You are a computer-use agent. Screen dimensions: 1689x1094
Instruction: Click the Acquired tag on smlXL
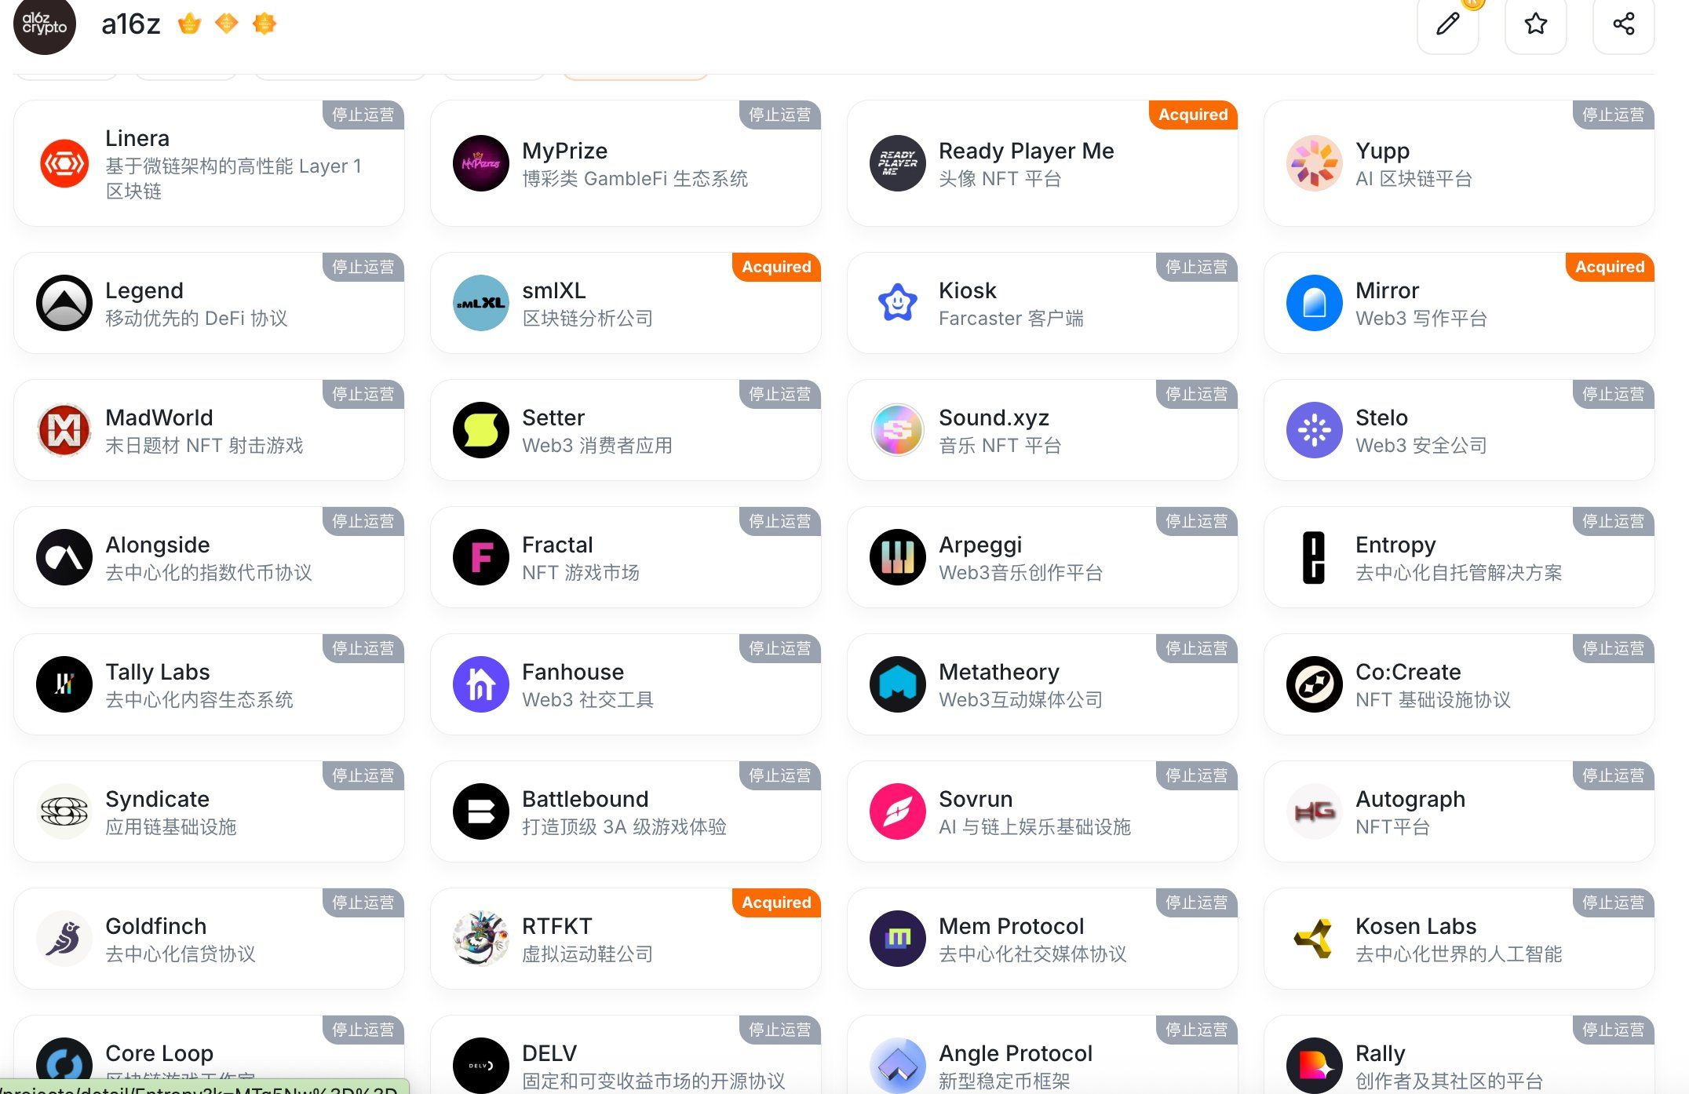776,267
